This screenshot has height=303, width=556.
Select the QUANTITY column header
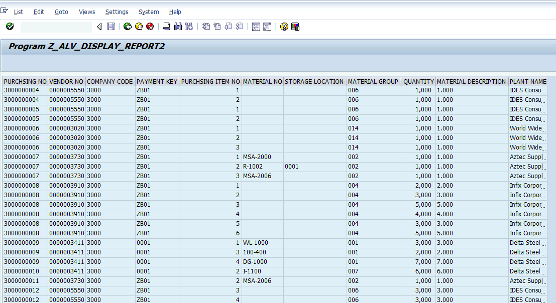[418, 81]
